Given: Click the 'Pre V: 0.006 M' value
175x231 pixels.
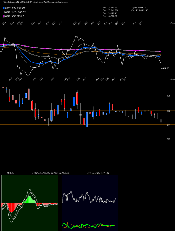Looking at the screenshot, I should point(139,10).
